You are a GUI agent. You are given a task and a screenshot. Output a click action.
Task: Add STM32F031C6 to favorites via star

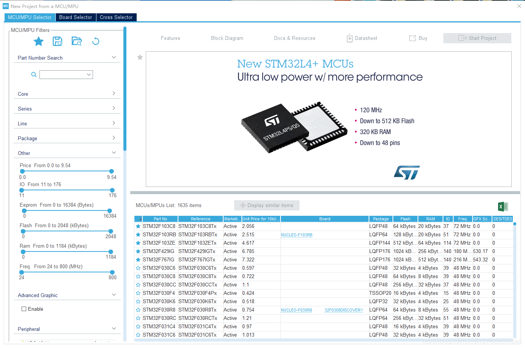(138, 335)
